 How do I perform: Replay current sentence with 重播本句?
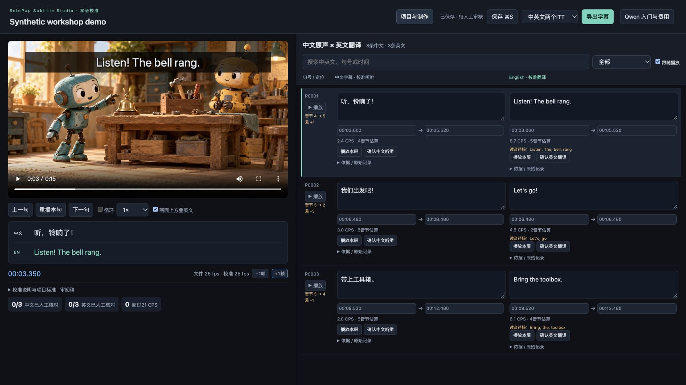(x=51, y=210)
